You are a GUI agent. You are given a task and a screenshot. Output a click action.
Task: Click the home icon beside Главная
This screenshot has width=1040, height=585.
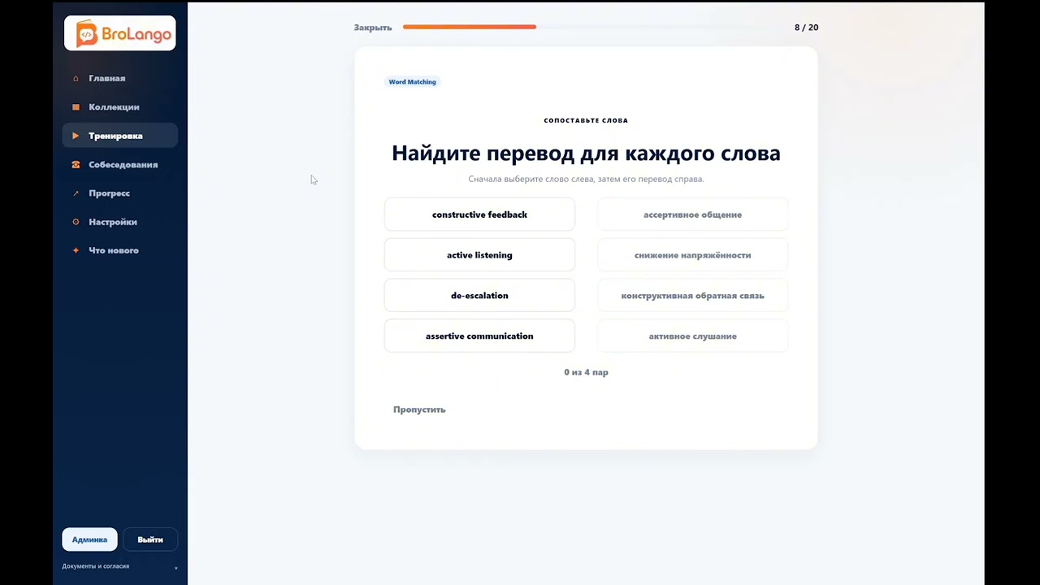(76, 79)
